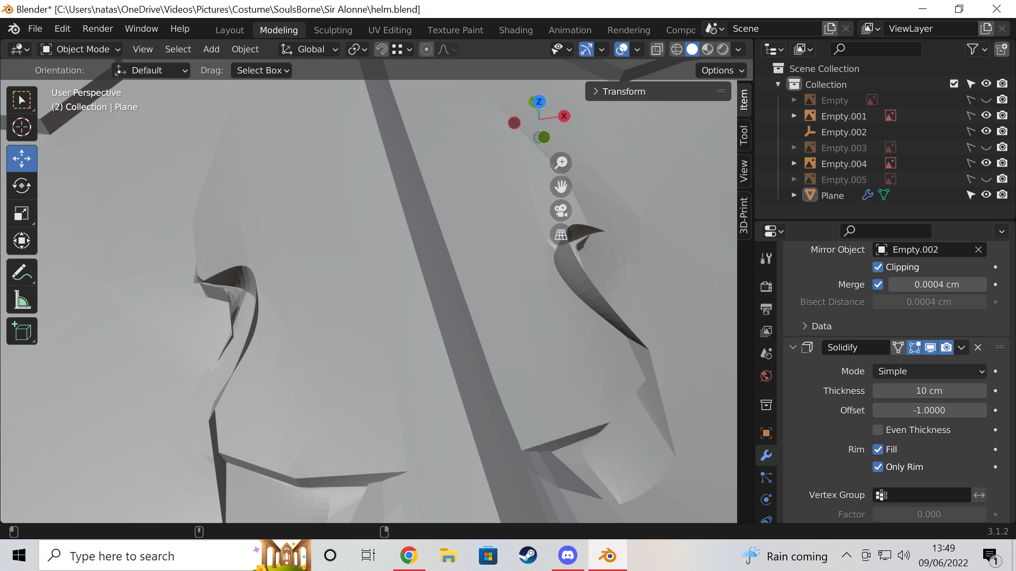Enable Even Thickness option
Image resolution: width=1016 pixels, height=571 pixels.
coord(878,430)
